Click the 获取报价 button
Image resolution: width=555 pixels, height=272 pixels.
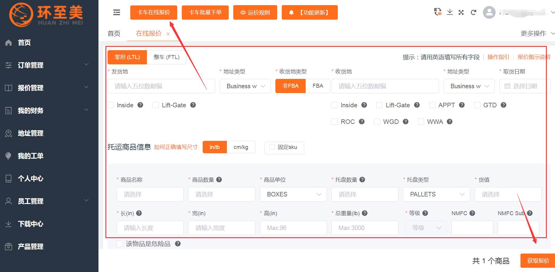point(538,261)
